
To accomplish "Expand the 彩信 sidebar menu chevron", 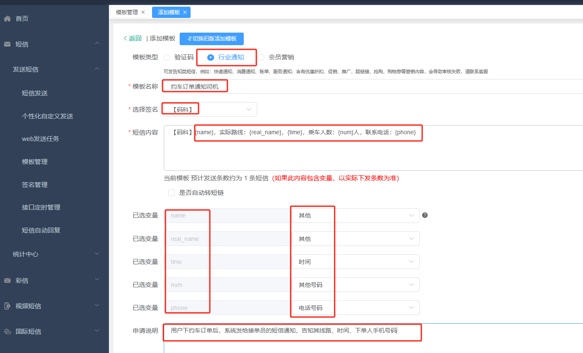I will point(97,279).
